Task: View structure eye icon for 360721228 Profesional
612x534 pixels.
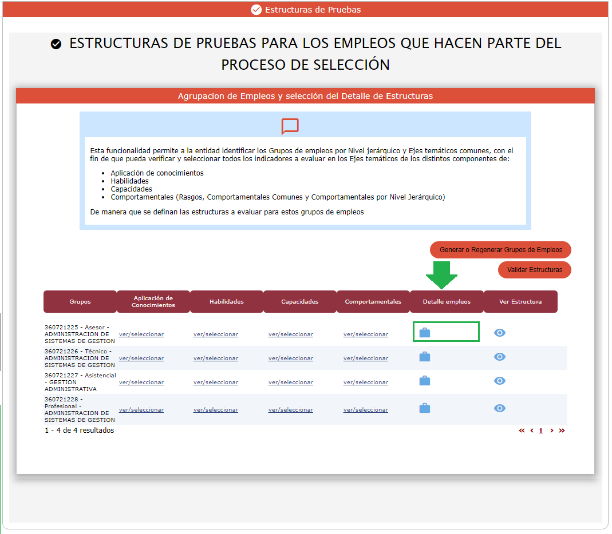Action: 500,408
